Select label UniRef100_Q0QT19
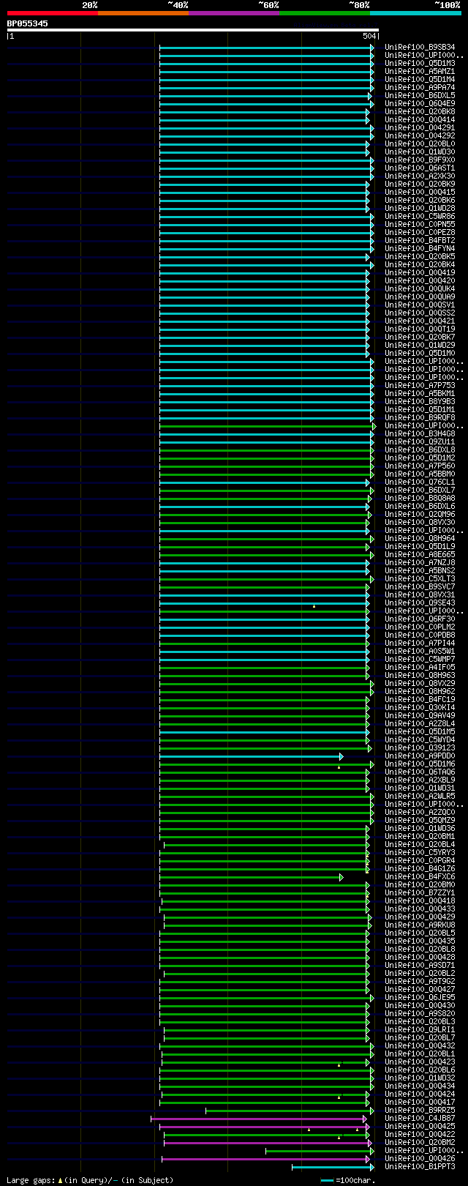Viewport: 468px width, 1186px height. click(x=420, y=329)
